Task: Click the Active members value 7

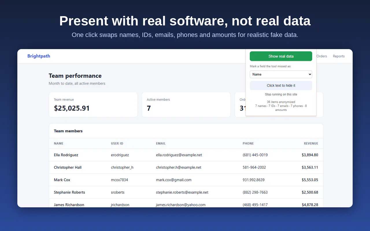Action: 149,108
